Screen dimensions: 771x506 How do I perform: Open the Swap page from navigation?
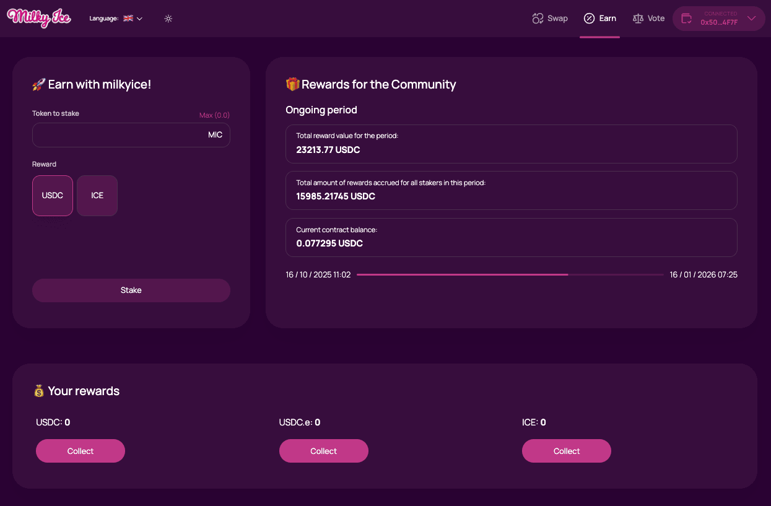pos(550,18)
